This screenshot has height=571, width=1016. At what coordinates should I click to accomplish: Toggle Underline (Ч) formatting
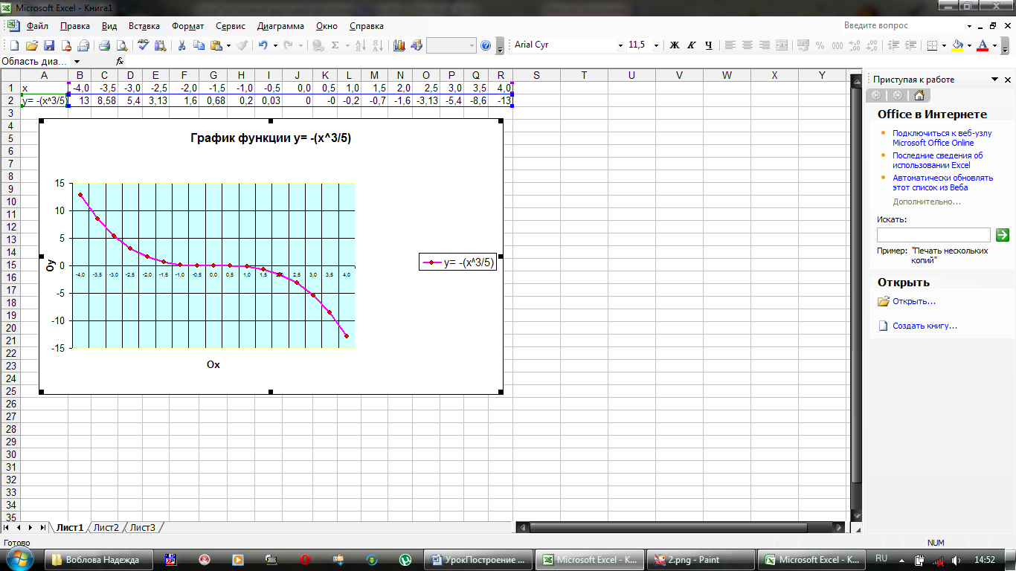(x=709, y=45)
